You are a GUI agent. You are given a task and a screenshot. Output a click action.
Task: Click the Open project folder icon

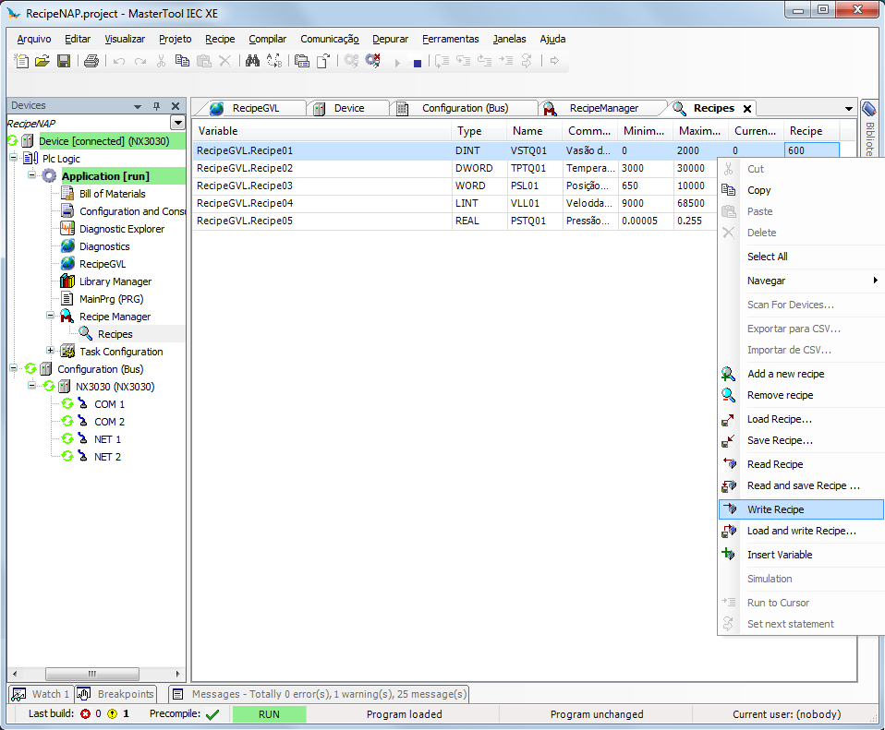tap(42, 61)
